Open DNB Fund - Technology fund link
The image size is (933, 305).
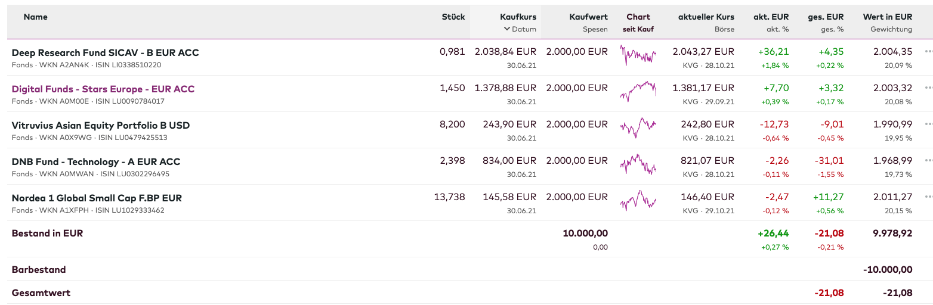(x=96, y=161)
